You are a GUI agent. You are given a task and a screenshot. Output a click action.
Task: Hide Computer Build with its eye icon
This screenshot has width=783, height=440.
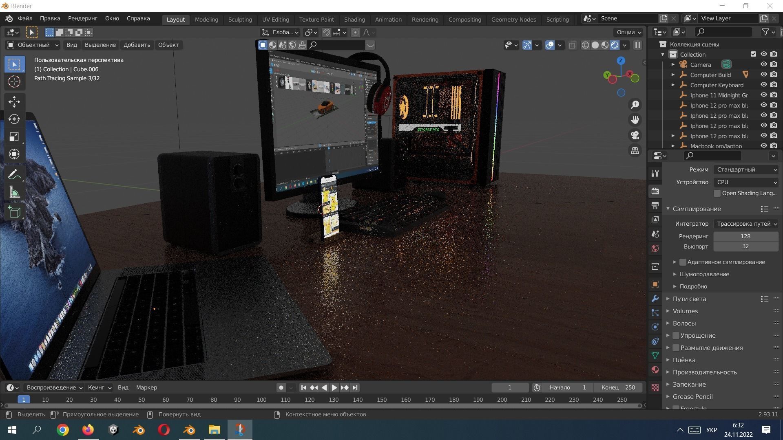[x=764, y=75]
